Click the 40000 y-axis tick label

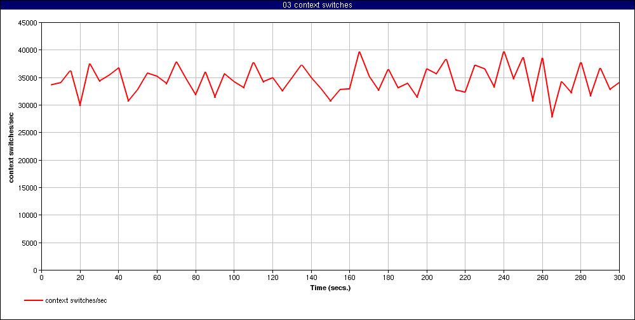(x=28, y=50)
